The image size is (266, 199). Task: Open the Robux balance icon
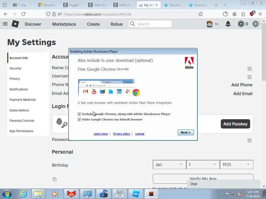point(241,24)
